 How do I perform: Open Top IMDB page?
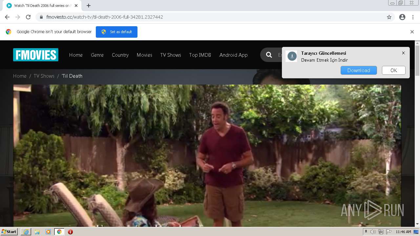200,55
